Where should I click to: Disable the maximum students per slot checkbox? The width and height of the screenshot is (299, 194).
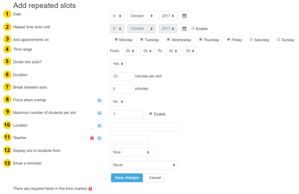150,114
